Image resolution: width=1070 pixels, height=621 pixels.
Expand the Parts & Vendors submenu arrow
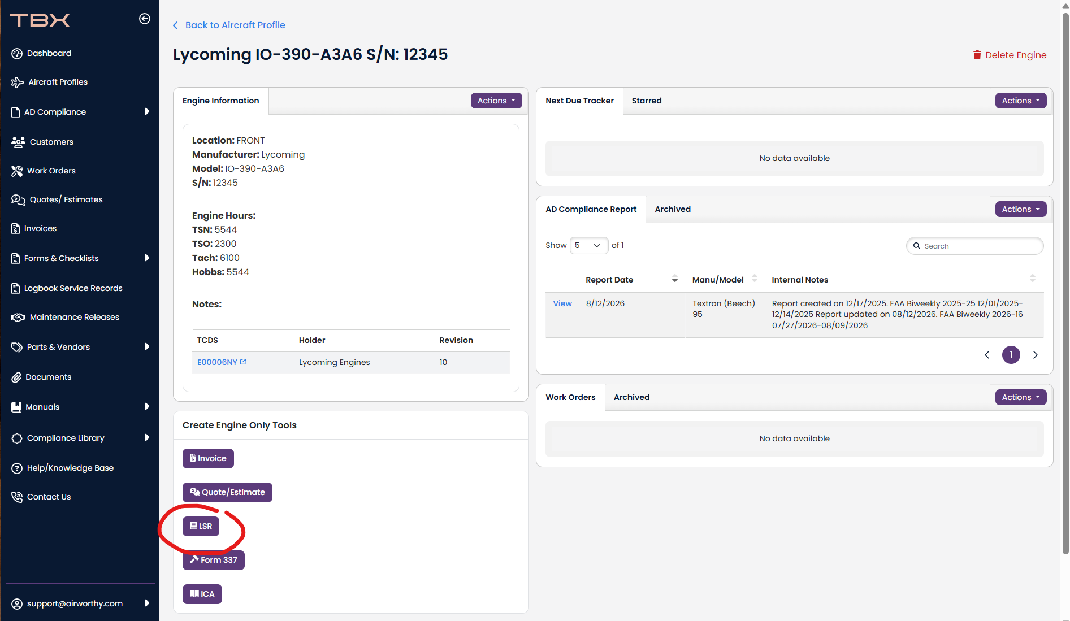click(147, 347)
